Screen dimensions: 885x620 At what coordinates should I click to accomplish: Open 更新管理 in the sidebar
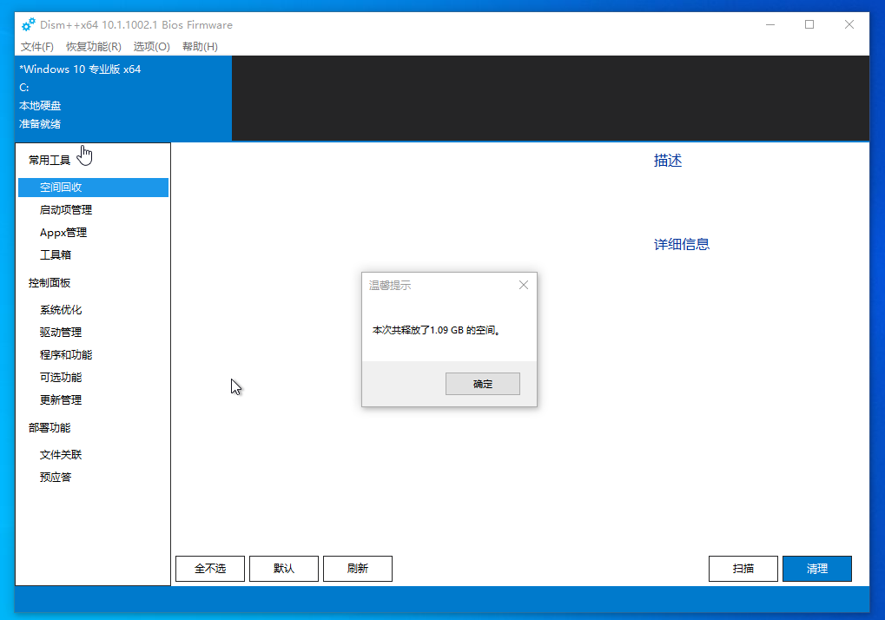tap(61, 400)
